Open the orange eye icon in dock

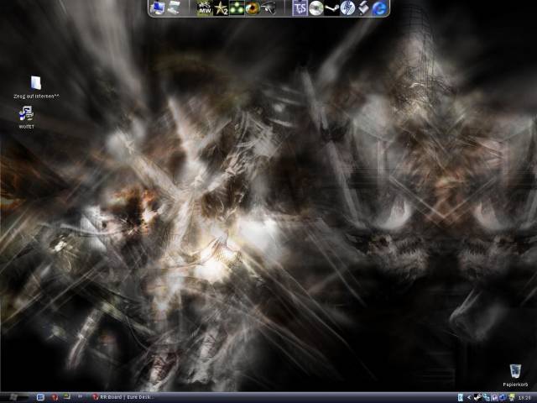point(253,8)
